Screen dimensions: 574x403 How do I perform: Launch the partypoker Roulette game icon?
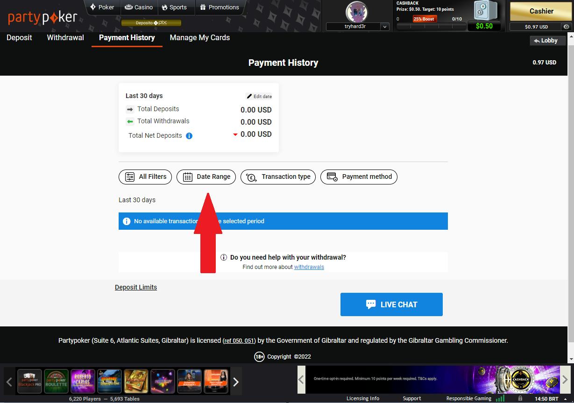[56, 382]
